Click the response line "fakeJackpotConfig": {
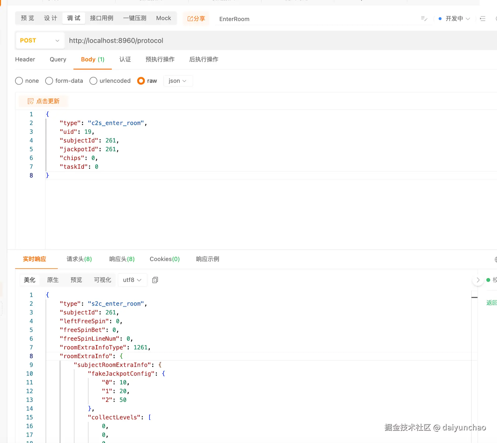Image resolution: width=497 pixels, height=443 pixels. point(126,374)
